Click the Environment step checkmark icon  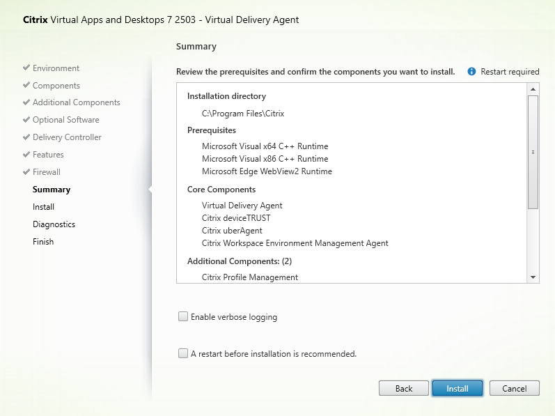click(26, 68)
